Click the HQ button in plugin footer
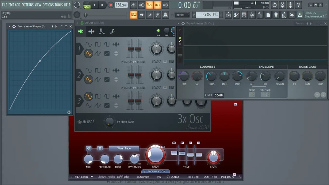 pyautogui.click(x=159, y=177)
